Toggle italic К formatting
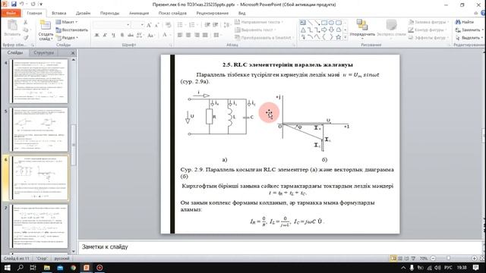Viewport: 486px width, 273px height. [x=105, y=35]
